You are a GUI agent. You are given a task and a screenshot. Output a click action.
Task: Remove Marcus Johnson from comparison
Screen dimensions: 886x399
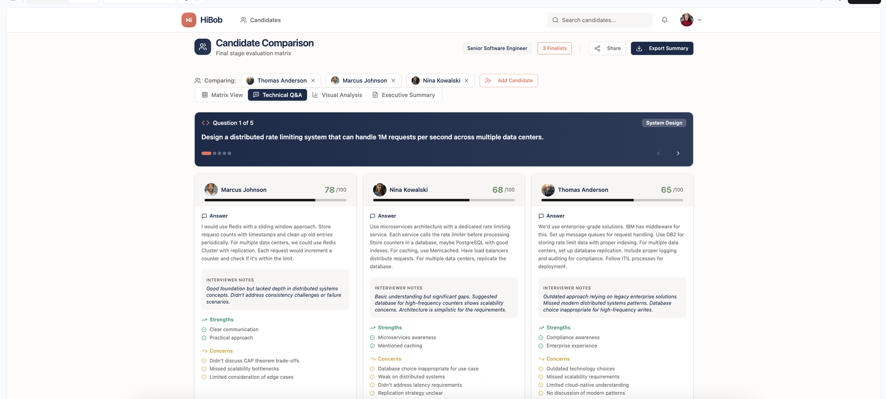pos(393,81)
